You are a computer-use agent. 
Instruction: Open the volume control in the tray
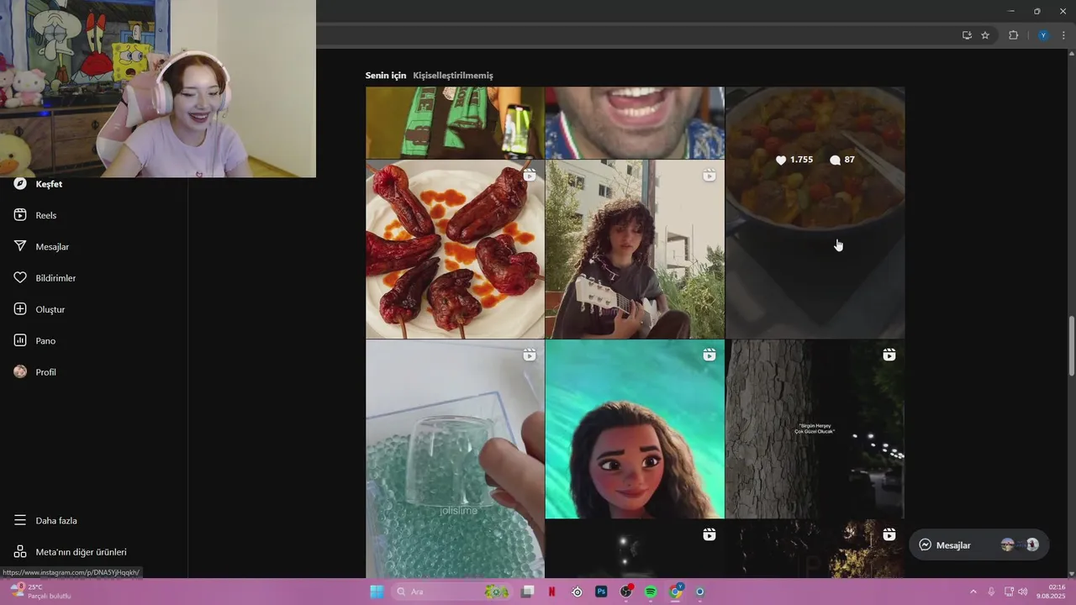[x=1022, y=592]
